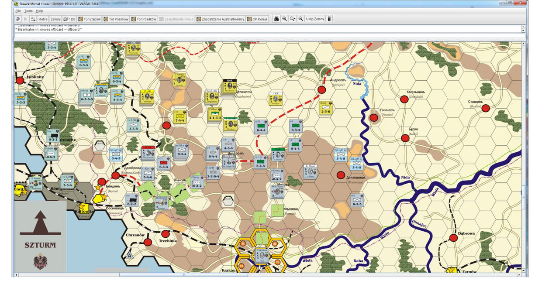Open the File menu
Image resolution: width=559 pixels, height=308 pixels.
click(x=18, y=11)
